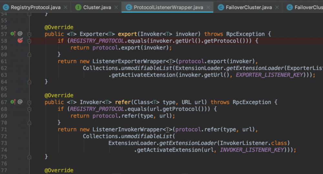Switch to the Cluster.java tab
Screen dimensions: 323x174
coord(97,7)
